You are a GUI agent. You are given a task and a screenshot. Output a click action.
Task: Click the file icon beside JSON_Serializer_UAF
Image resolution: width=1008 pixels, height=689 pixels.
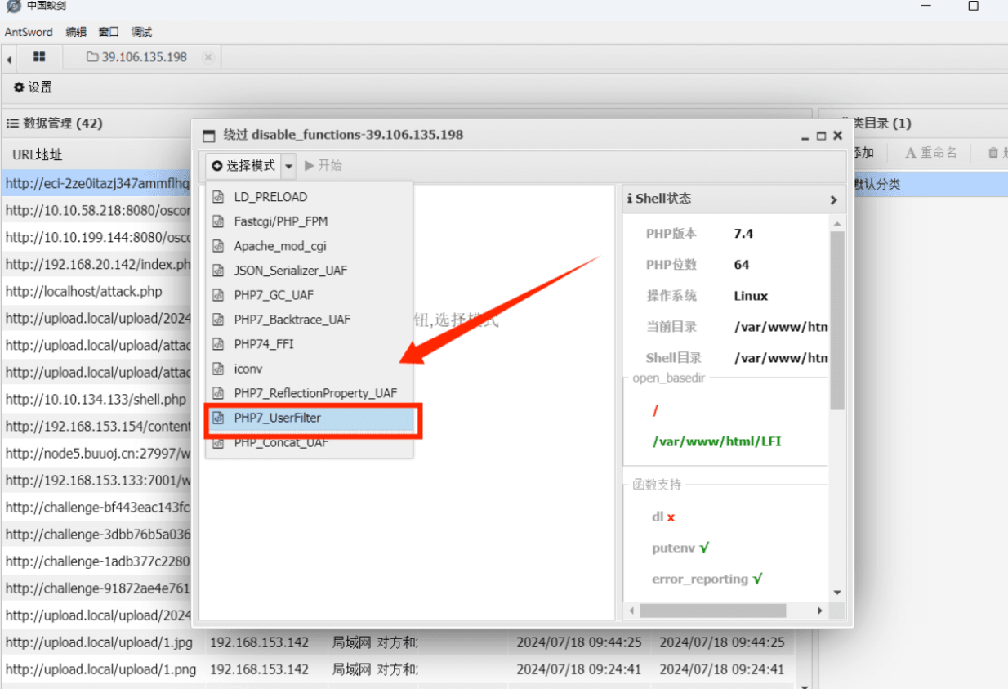218,271
